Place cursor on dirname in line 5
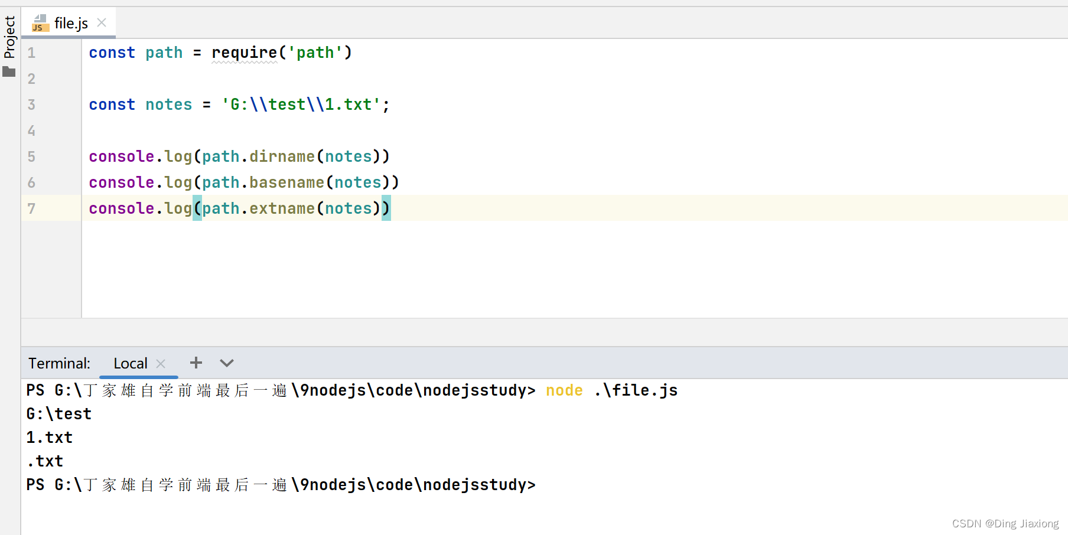This screenshot has height=535, width=1068. coord(282,156)
